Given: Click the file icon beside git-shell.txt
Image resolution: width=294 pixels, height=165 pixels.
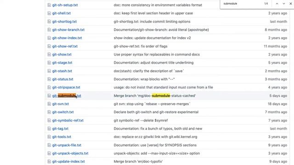Looking at the screenshot, I should click(49, 13).
